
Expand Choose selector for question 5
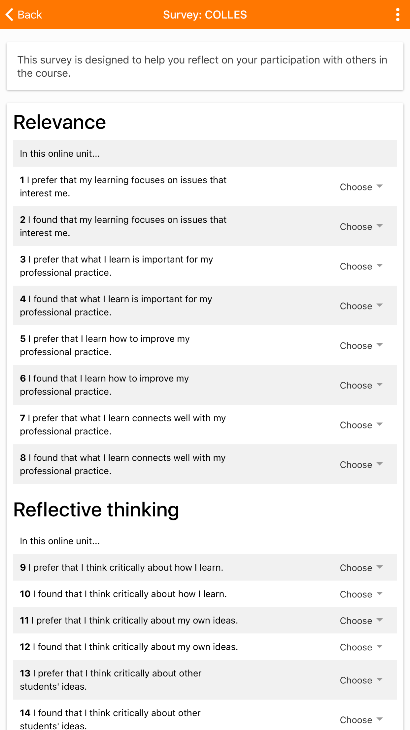(361, 345)
